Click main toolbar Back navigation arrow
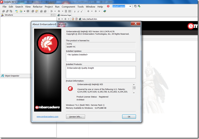 pyautogui.click(x=88, y=11)
